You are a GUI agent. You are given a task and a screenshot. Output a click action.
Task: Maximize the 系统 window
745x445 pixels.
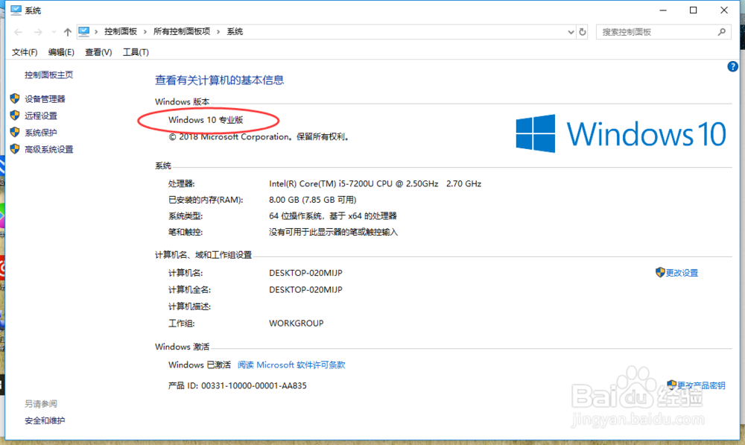[x=693, y=10]
